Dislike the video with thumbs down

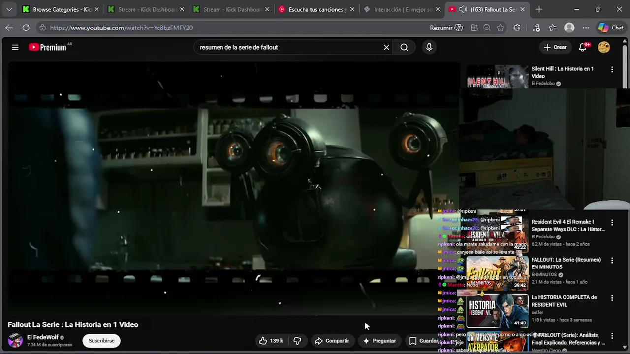pos(297,341)
